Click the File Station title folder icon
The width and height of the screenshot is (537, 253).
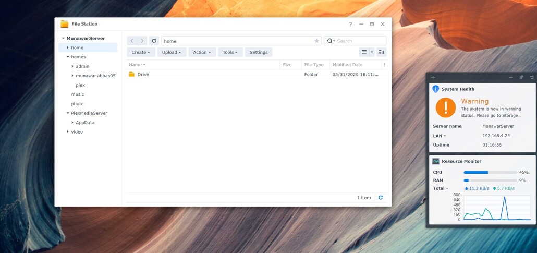(64, 23)
